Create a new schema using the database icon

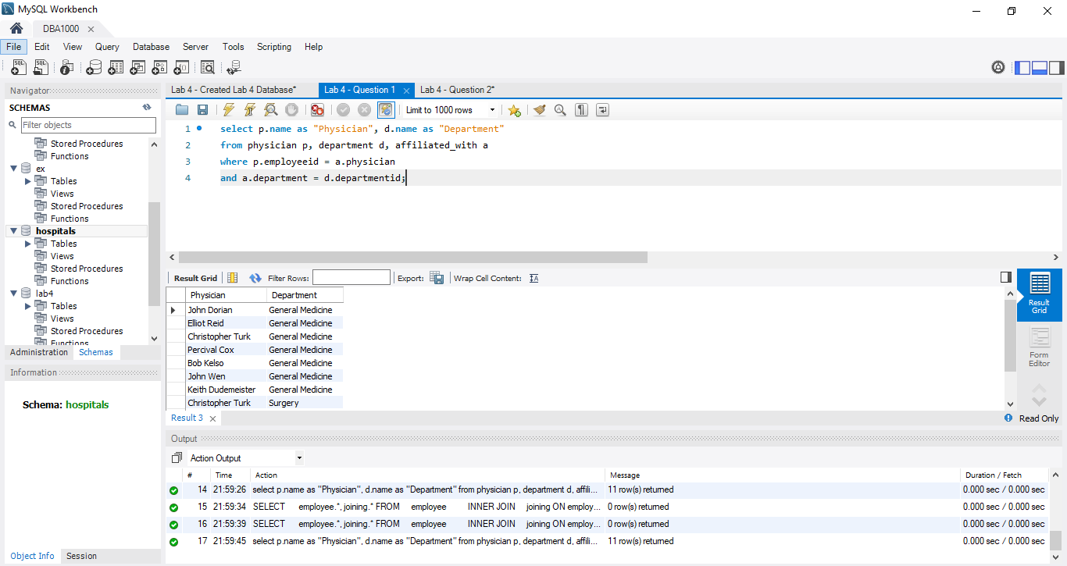click(94, 68)
